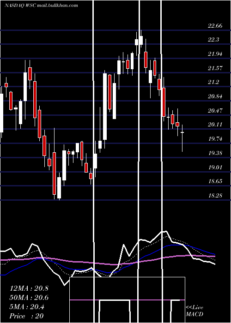Click the 18.65 price axis label
The height and width of the screenshot is (323, 231).
tap(215, 181)
